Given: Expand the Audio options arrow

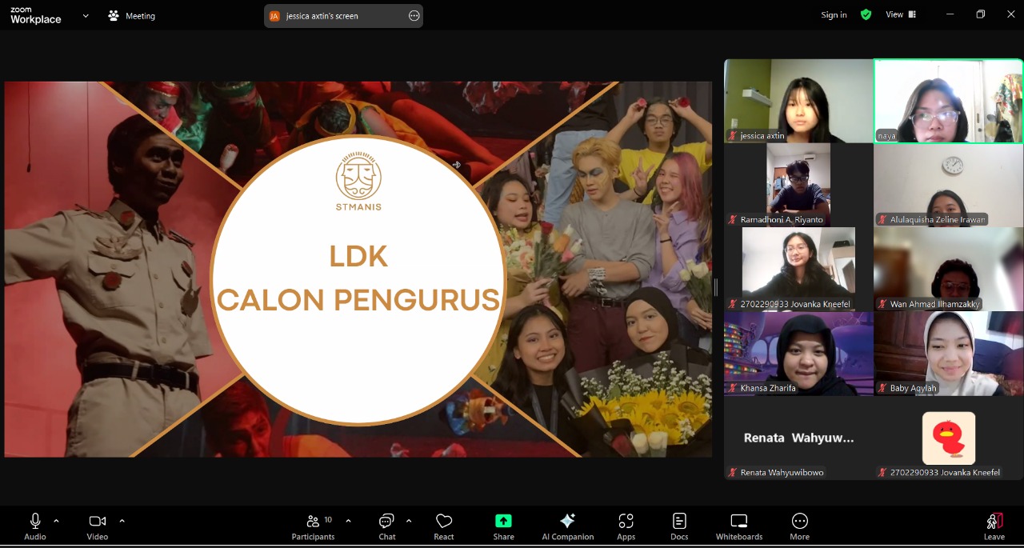Looking at the screenshot, I should tap(56, 521).
